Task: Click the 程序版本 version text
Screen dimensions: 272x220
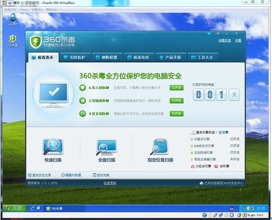Action: (x=42, y=183)
